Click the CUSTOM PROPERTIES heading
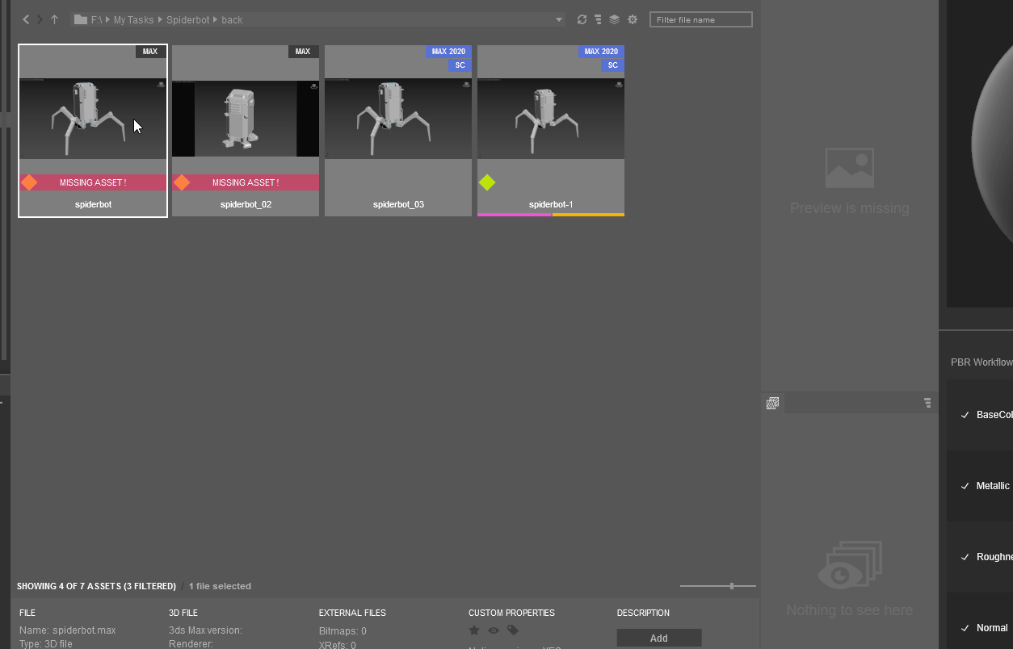Screen dimensions: 1013x649 tap(512, 613)
